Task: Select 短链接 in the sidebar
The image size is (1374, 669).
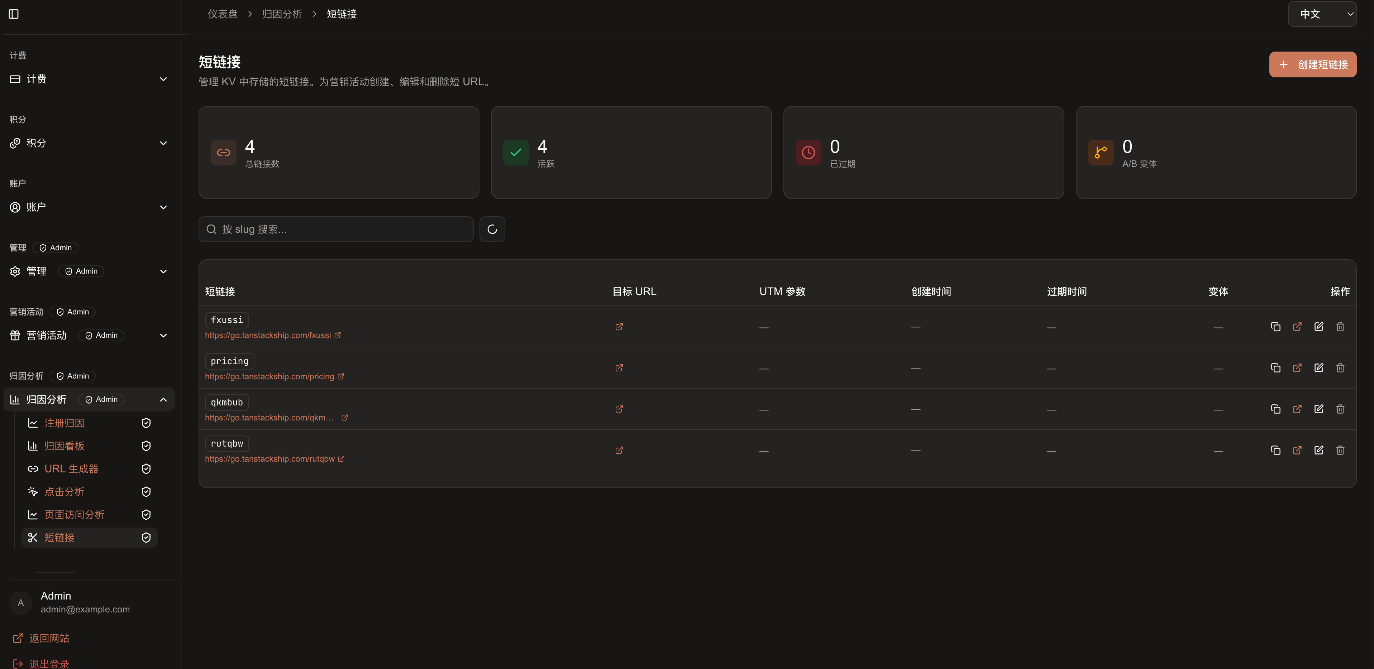Action: [x=89, y=537]
